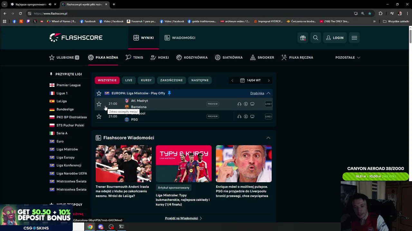
Task: Click the Flashscore logo
Action: [76, 38]
